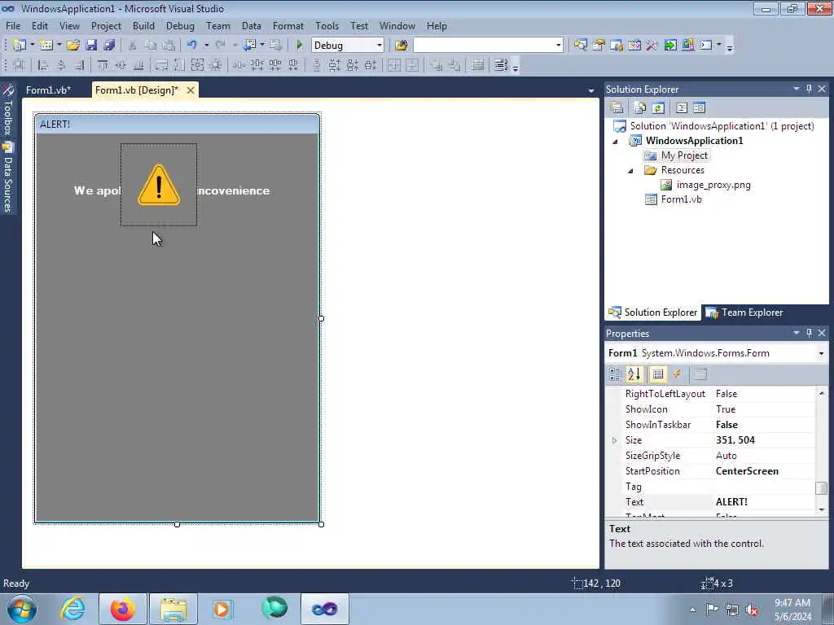Click the New Project toolbar icon
This screenshot has height=625, width=834.
click(x=20, y=46)
